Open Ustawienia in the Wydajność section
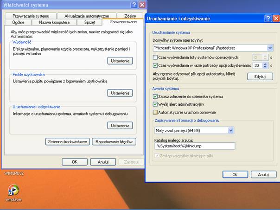 coord(120,61)
